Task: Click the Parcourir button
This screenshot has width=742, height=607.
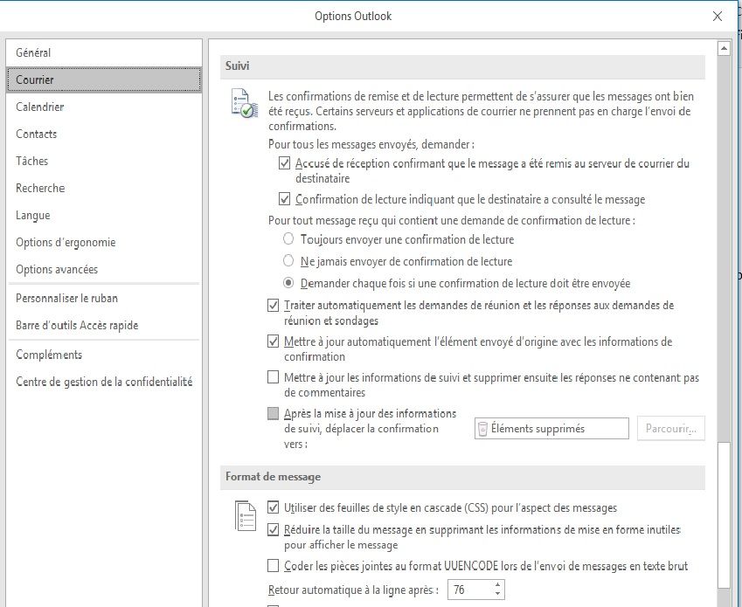Action: (x=671, y=428)
